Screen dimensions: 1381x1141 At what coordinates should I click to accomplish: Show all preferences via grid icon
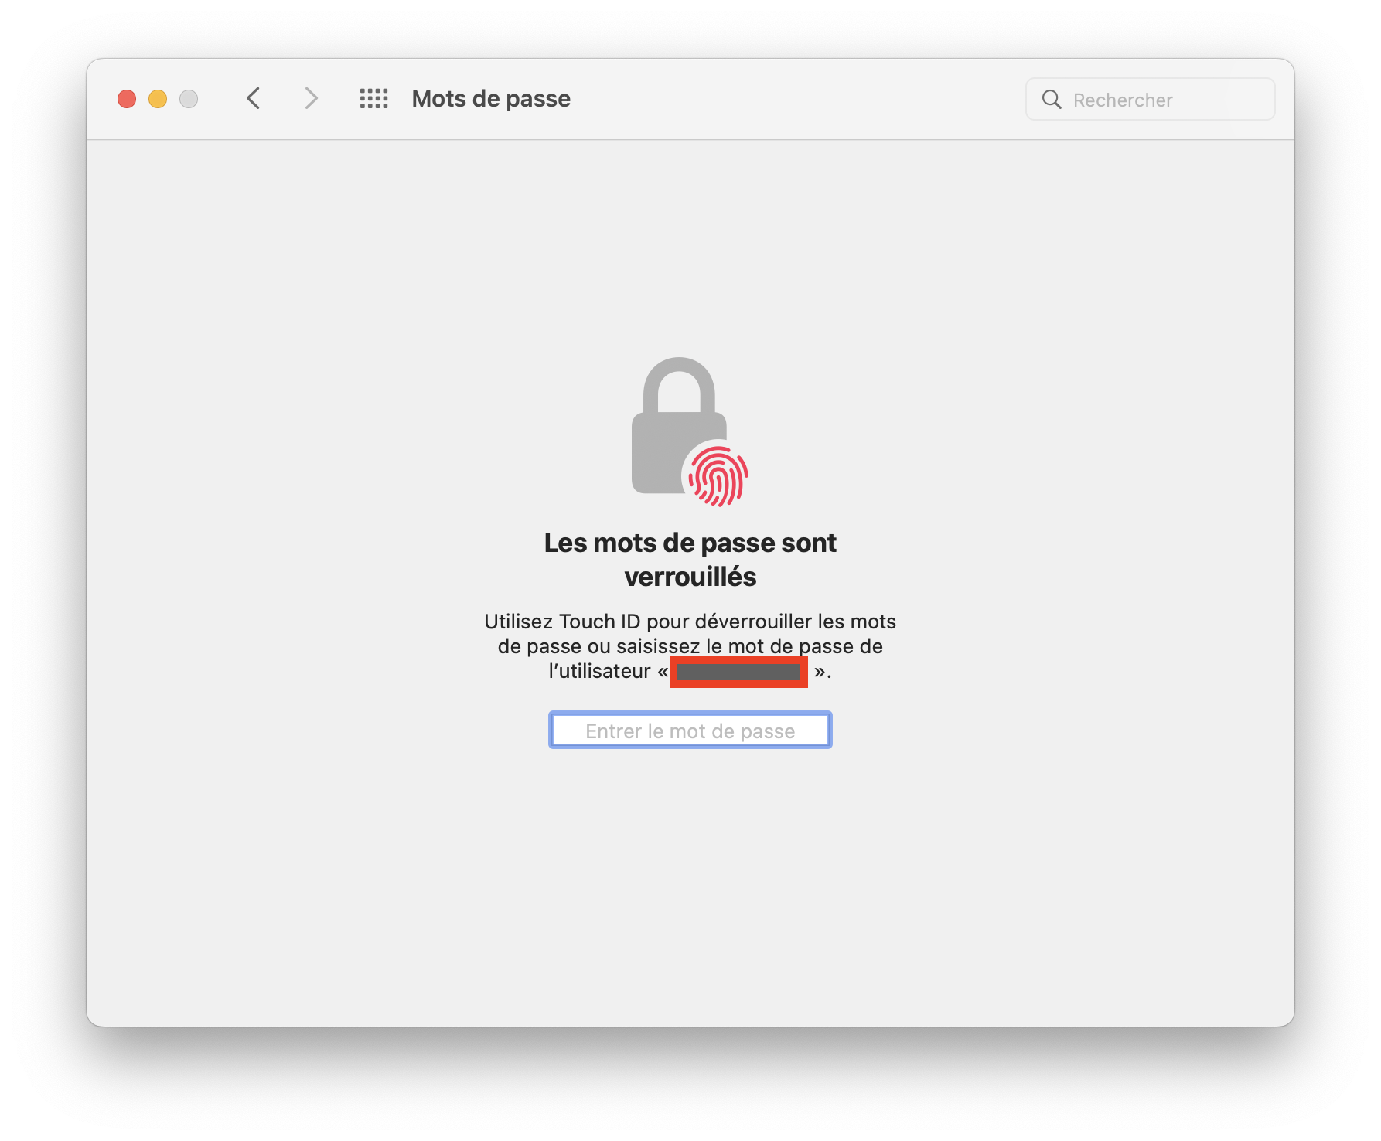pyautogui.click(x=374, y=99)
